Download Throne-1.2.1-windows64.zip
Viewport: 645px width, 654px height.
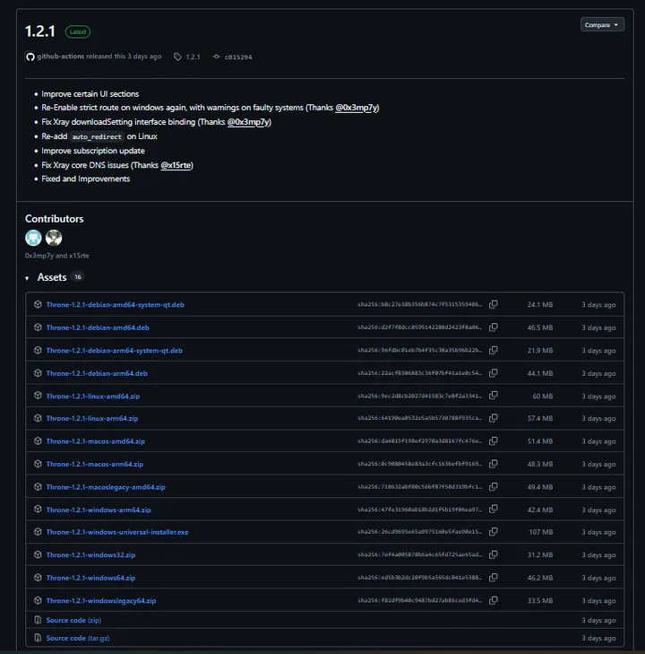point(90,578)
